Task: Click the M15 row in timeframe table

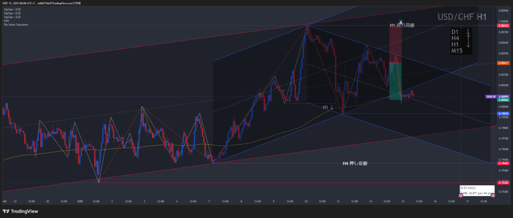Action: pos(457,51)
